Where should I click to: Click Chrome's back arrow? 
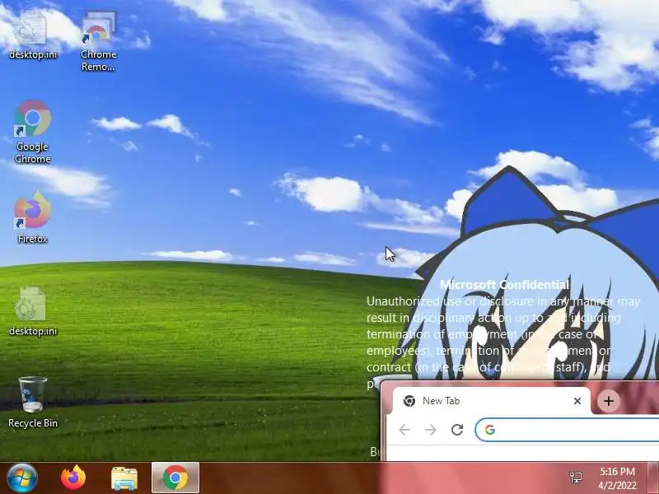404,430
